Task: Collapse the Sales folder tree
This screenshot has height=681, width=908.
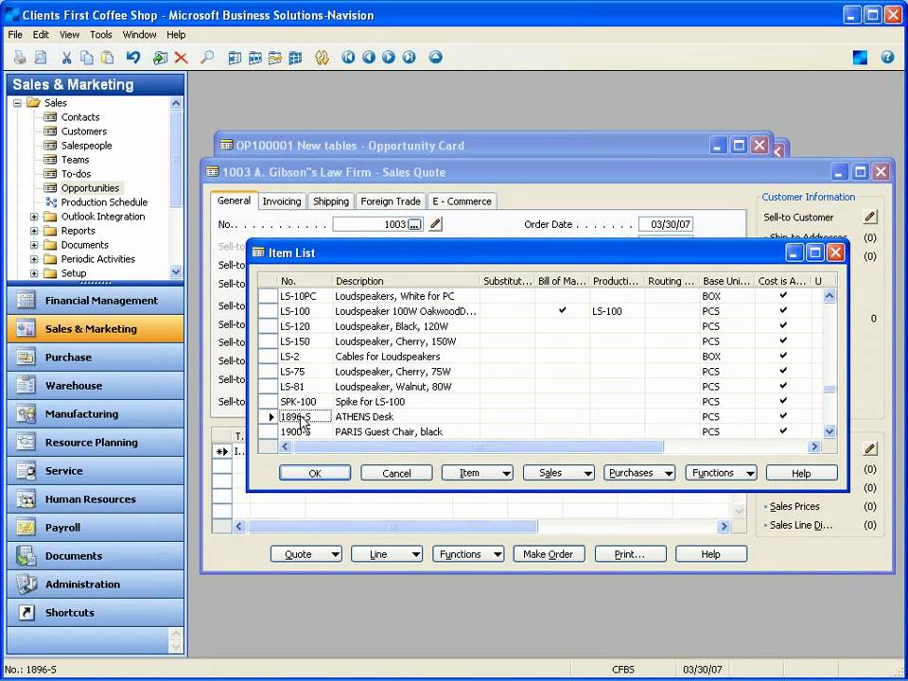Action: [x=17, y=103]
